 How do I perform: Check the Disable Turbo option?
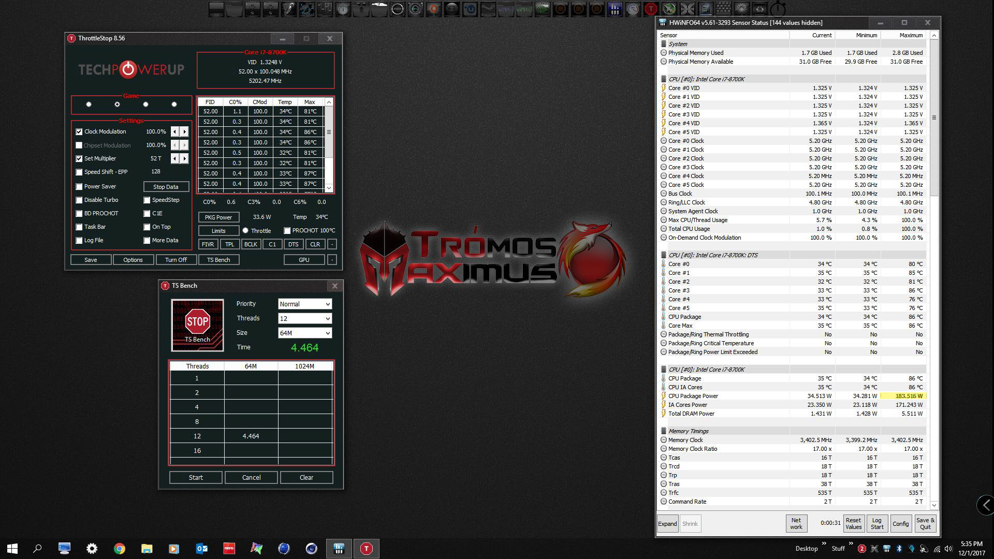click(79, 200)
